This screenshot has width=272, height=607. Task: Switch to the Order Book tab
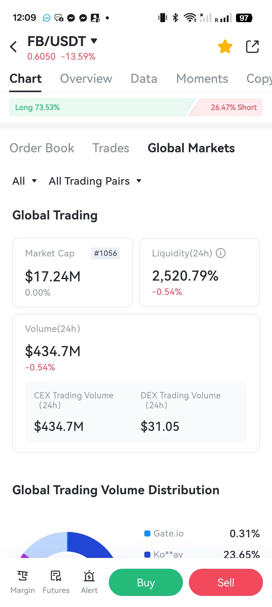coord(42,148)
